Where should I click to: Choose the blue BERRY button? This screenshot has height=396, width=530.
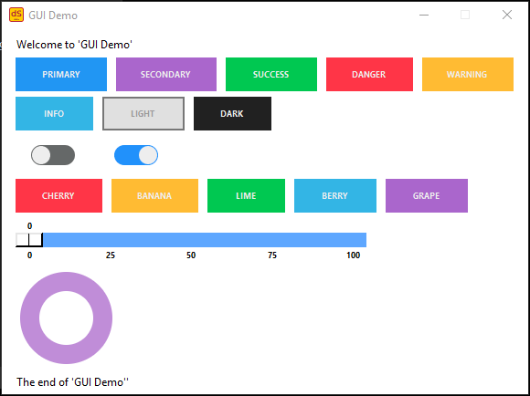tap(335, 196)
